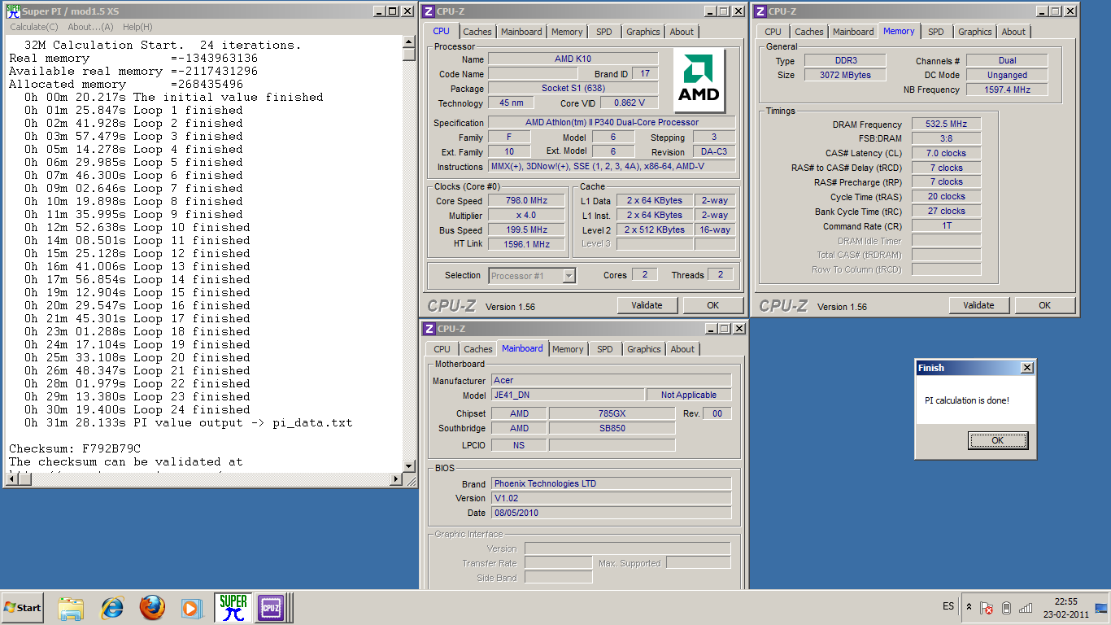The width and height of the screenshot is (1111, 625).
Task: Close the Mainboard CPU-Z window
Action: pos(738,329)
